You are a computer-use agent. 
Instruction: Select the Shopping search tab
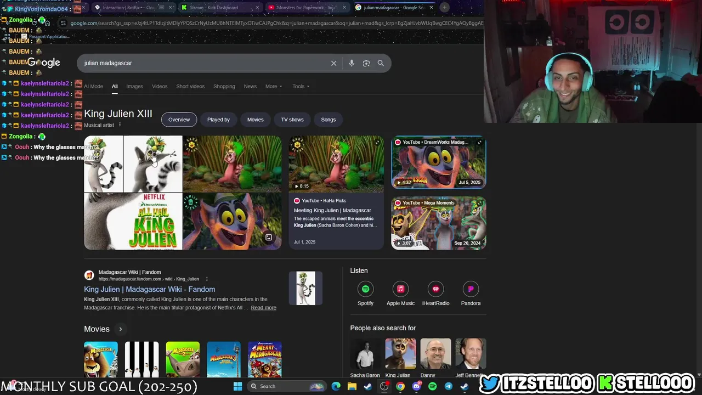coord(224,86)
